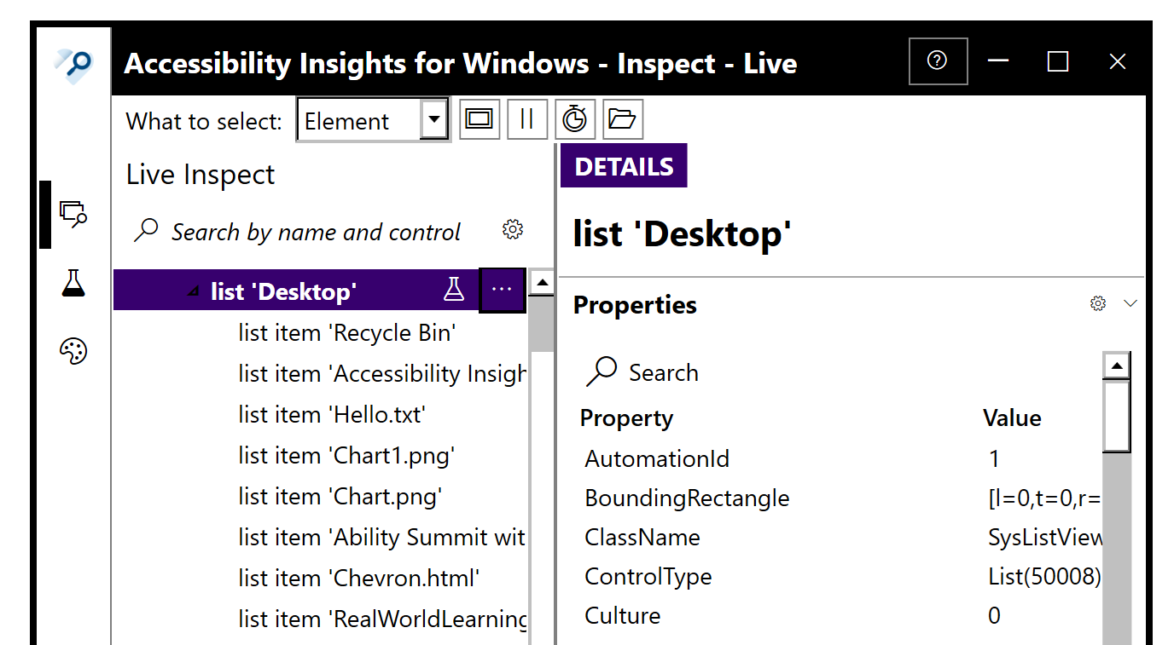The image size is (1174, 645).
Task: Open Live Inspect tree settings gear
Action: pyautogui.click(x=513, y=230)
